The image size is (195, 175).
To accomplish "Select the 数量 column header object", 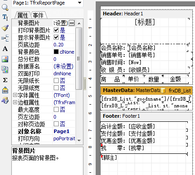I will [x=153, y=79].
